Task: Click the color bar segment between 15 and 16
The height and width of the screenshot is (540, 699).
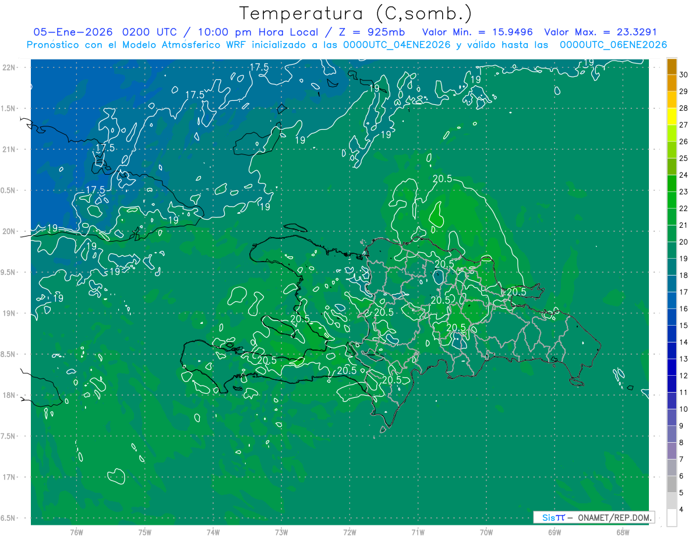Action: 672,317
